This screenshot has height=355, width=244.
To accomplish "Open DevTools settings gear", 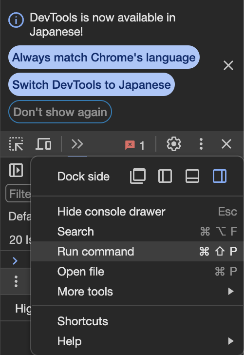I will [x=174, y=144].
